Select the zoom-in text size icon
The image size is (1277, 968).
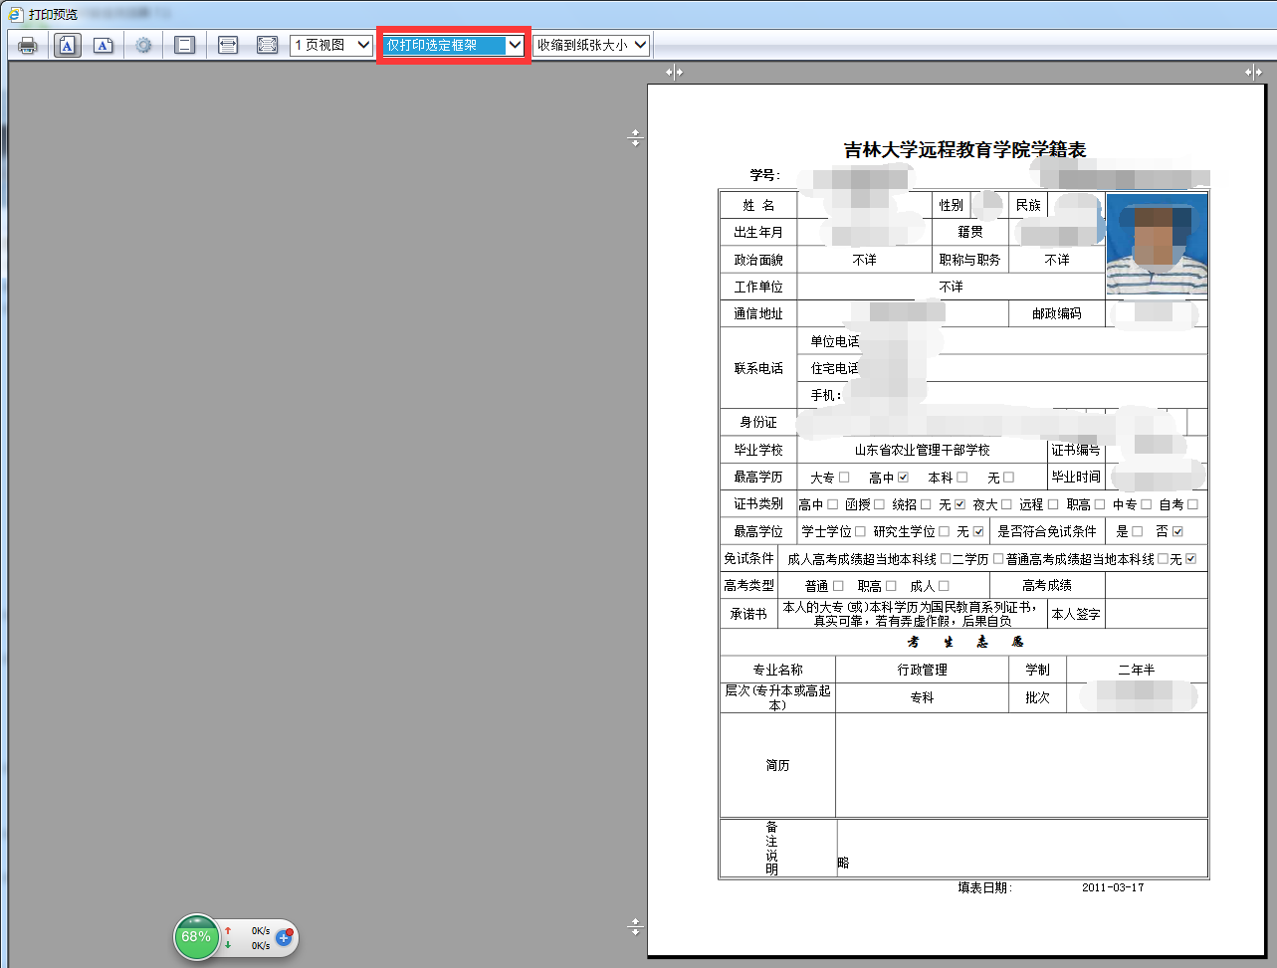pyautogui.click(x=67, y=44)
